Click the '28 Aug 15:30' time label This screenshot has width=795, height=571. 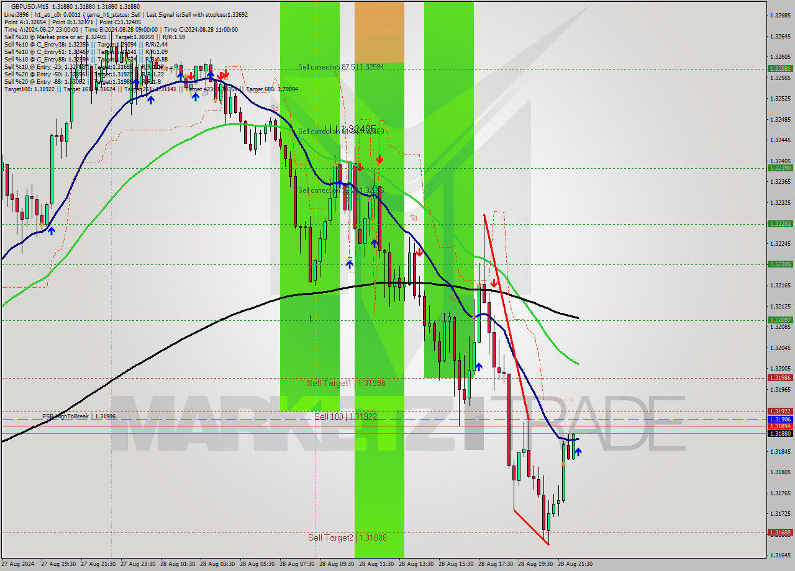(x=456, y=564)
